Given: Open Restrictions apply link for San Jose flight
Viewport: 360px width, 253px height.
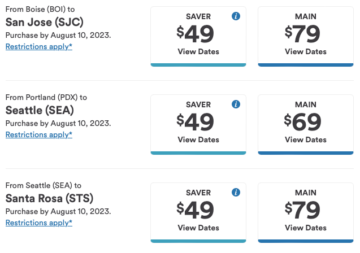Looking at the screenshot, I should click(x=39, y=46).
